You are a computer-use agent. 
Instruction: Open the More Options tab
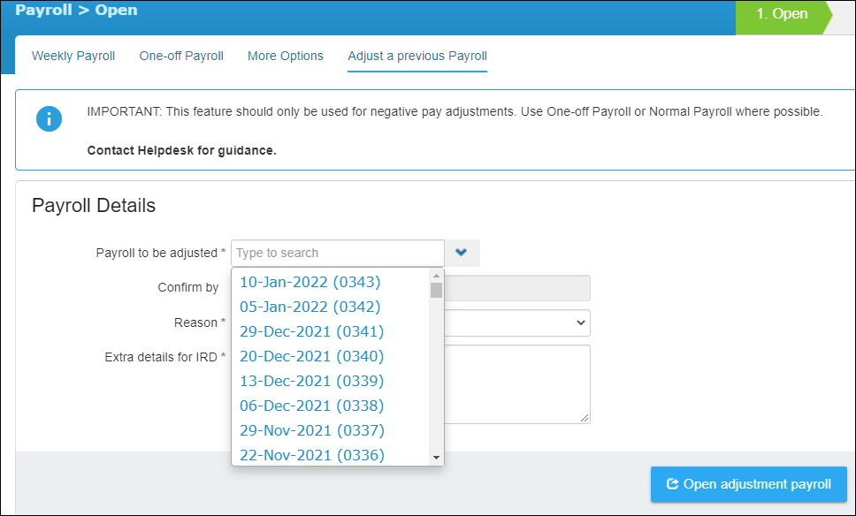coord(286,56)
